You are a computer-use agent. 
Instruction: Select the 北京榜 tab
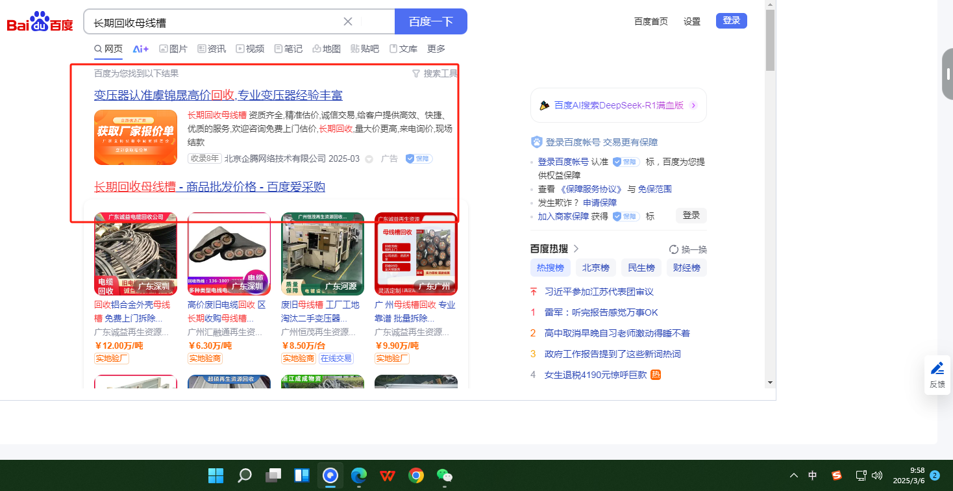596,268
